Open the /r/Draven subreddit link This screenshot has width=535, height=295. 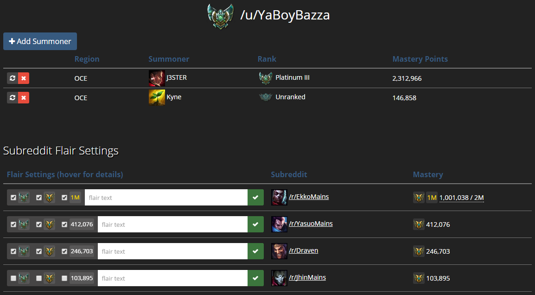(x=303, y=250)
